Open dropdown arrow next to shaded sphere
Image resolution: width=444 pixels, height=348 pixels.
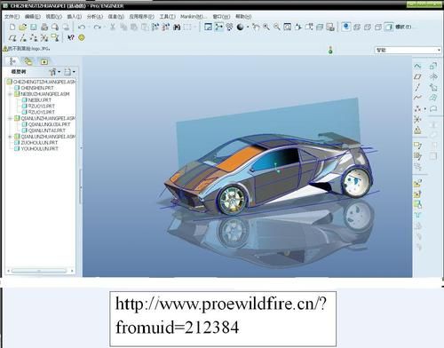248,28
